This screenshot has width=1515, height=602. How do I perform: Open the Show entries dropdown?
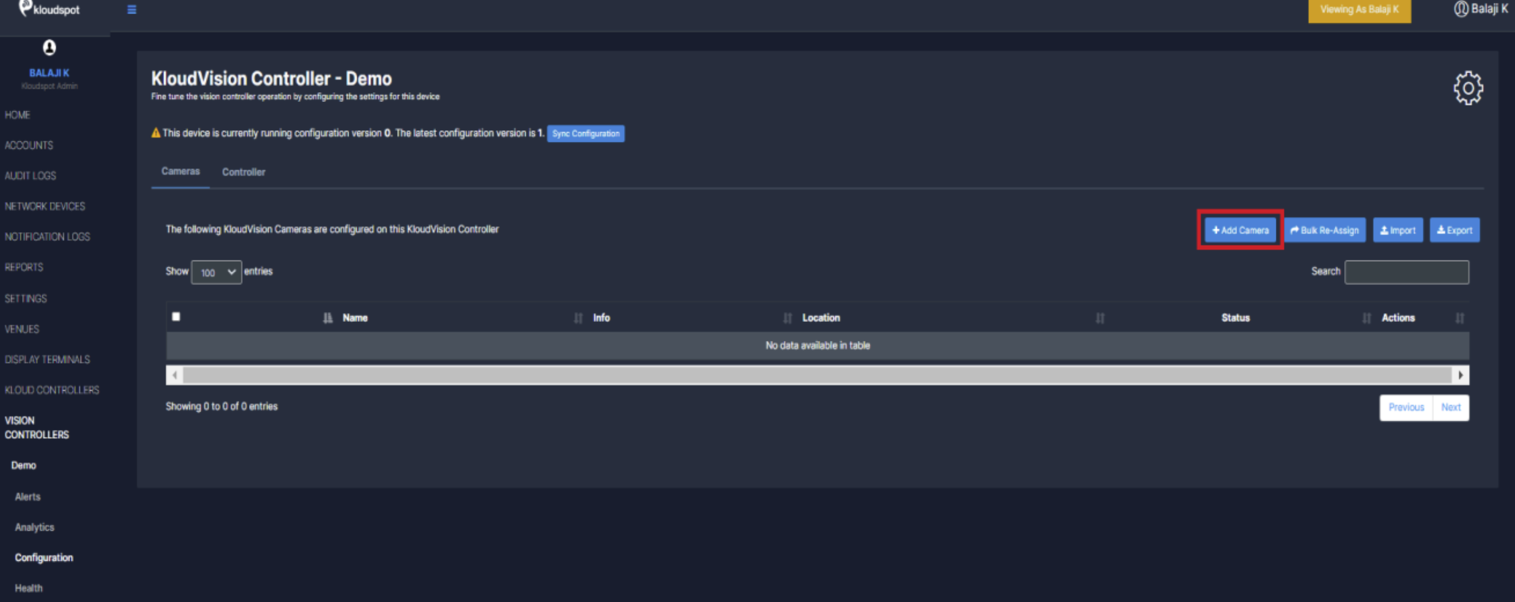pyautogui.click(x=216, y=272)
